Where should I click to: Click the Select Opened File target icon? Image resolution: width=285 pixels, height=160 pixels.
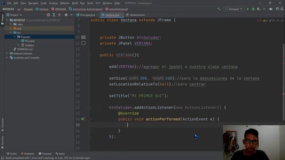[x=49, y=15]
